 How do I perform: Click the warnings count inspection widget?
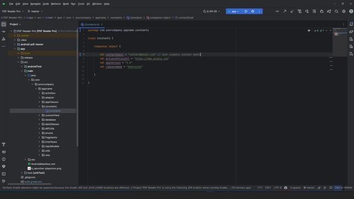click(316, 30)
